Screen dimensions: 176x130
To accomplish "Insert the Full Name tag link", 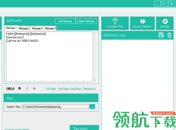I will (x=51, y=89).
